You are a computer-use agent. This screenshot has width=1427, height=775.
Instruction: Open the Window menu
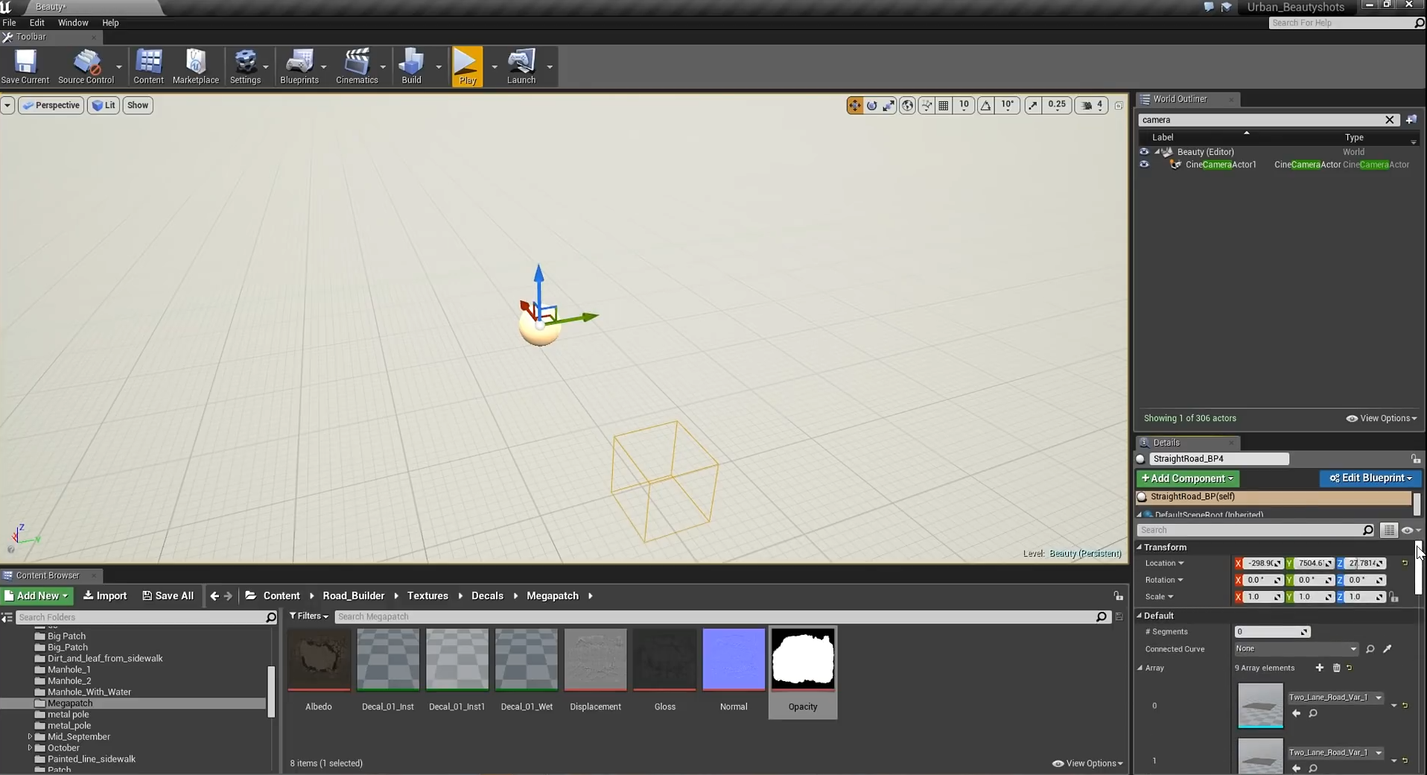coord(73,23)
